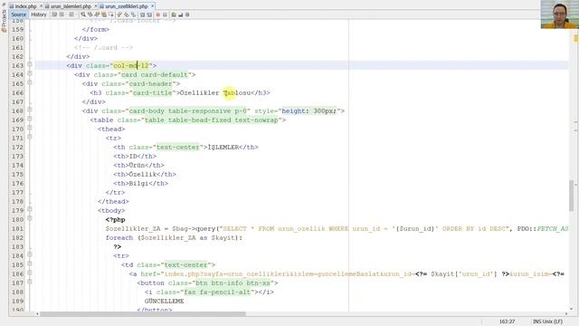Click 'Özellikler Tablosu' heading text
Screen dimensions: 579x326
pyautogui.click(x=215, y=92)
